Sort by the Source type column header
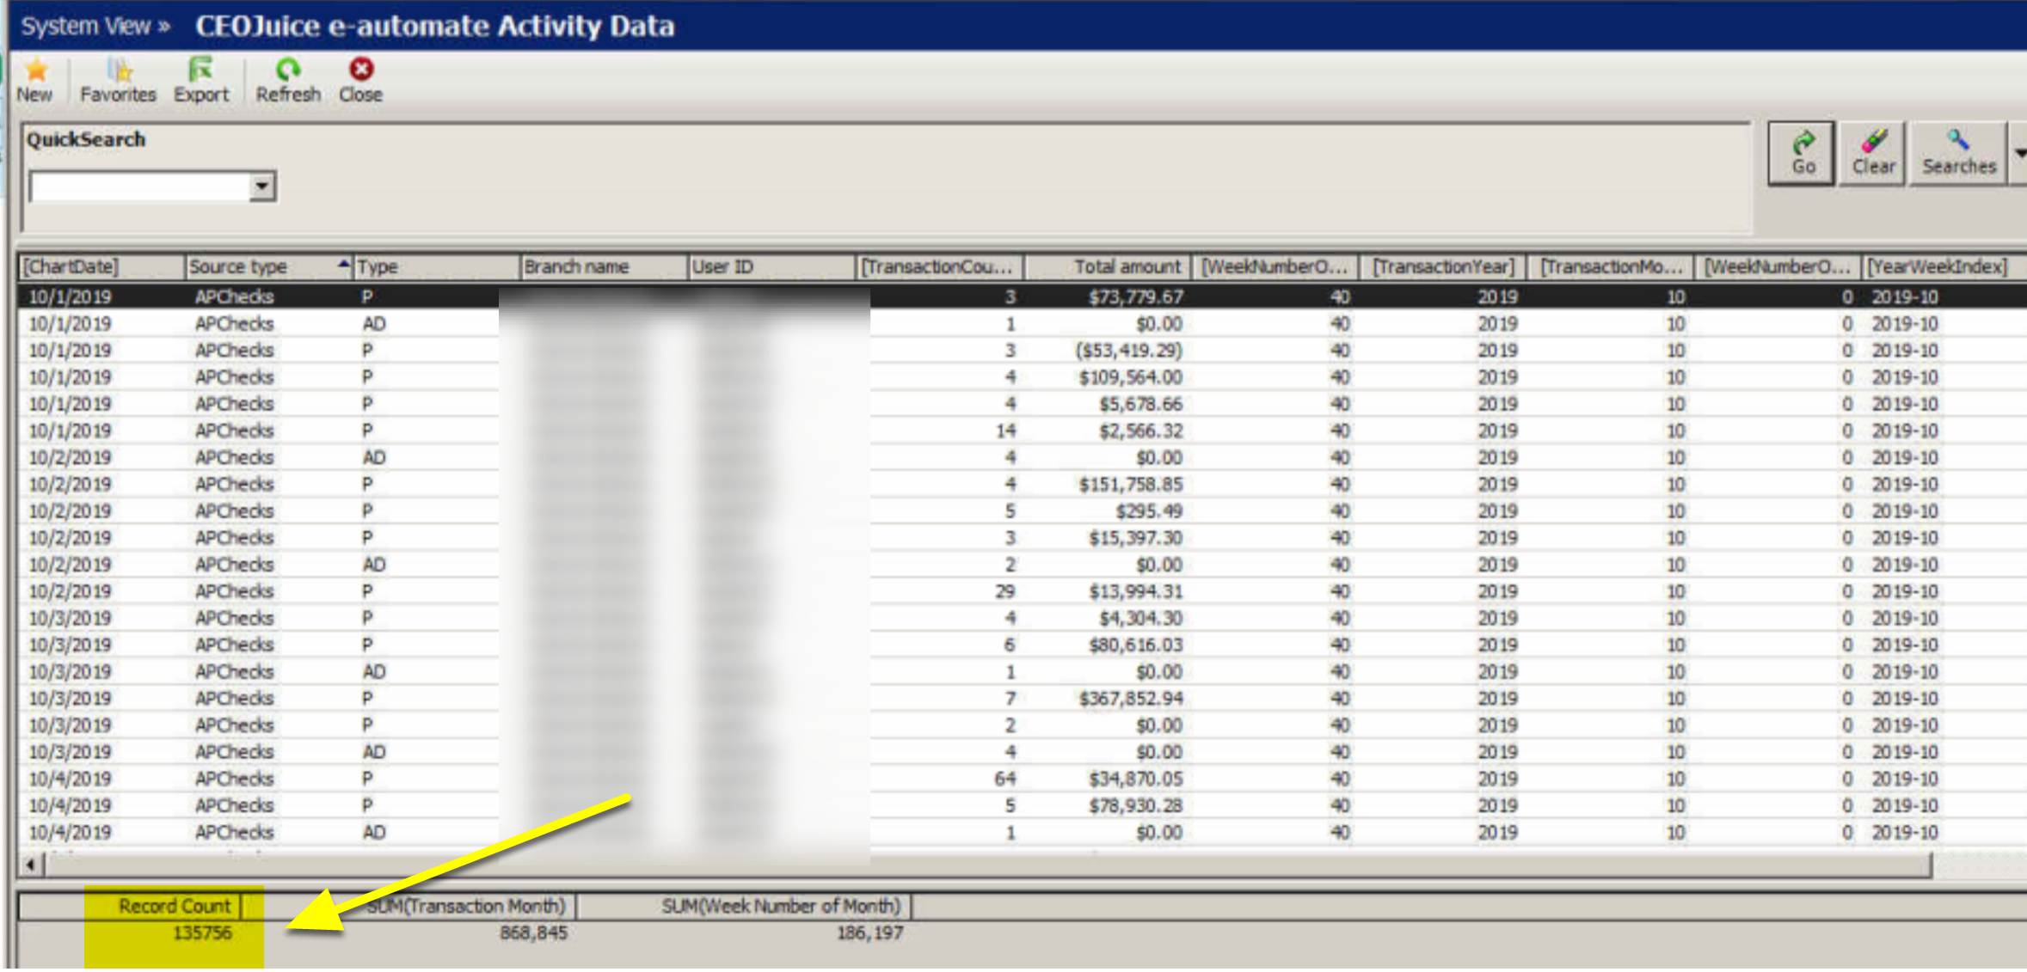Image resolution: width=2027 pixels, height=972 pixels. (268, 267)
